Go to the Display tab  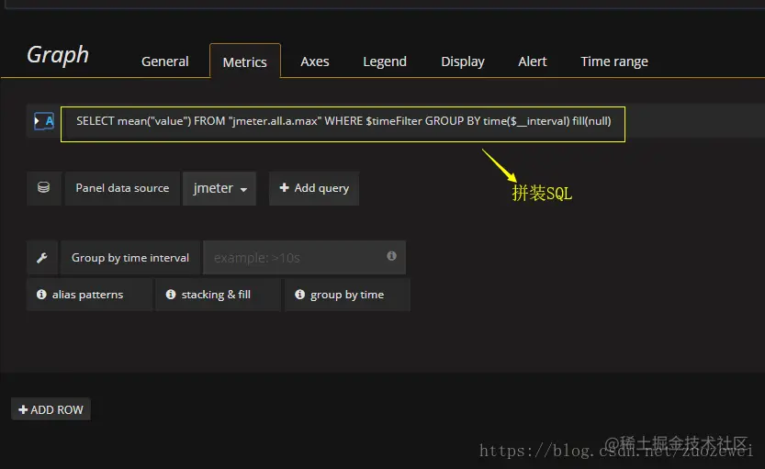click(x=463, y=61)
